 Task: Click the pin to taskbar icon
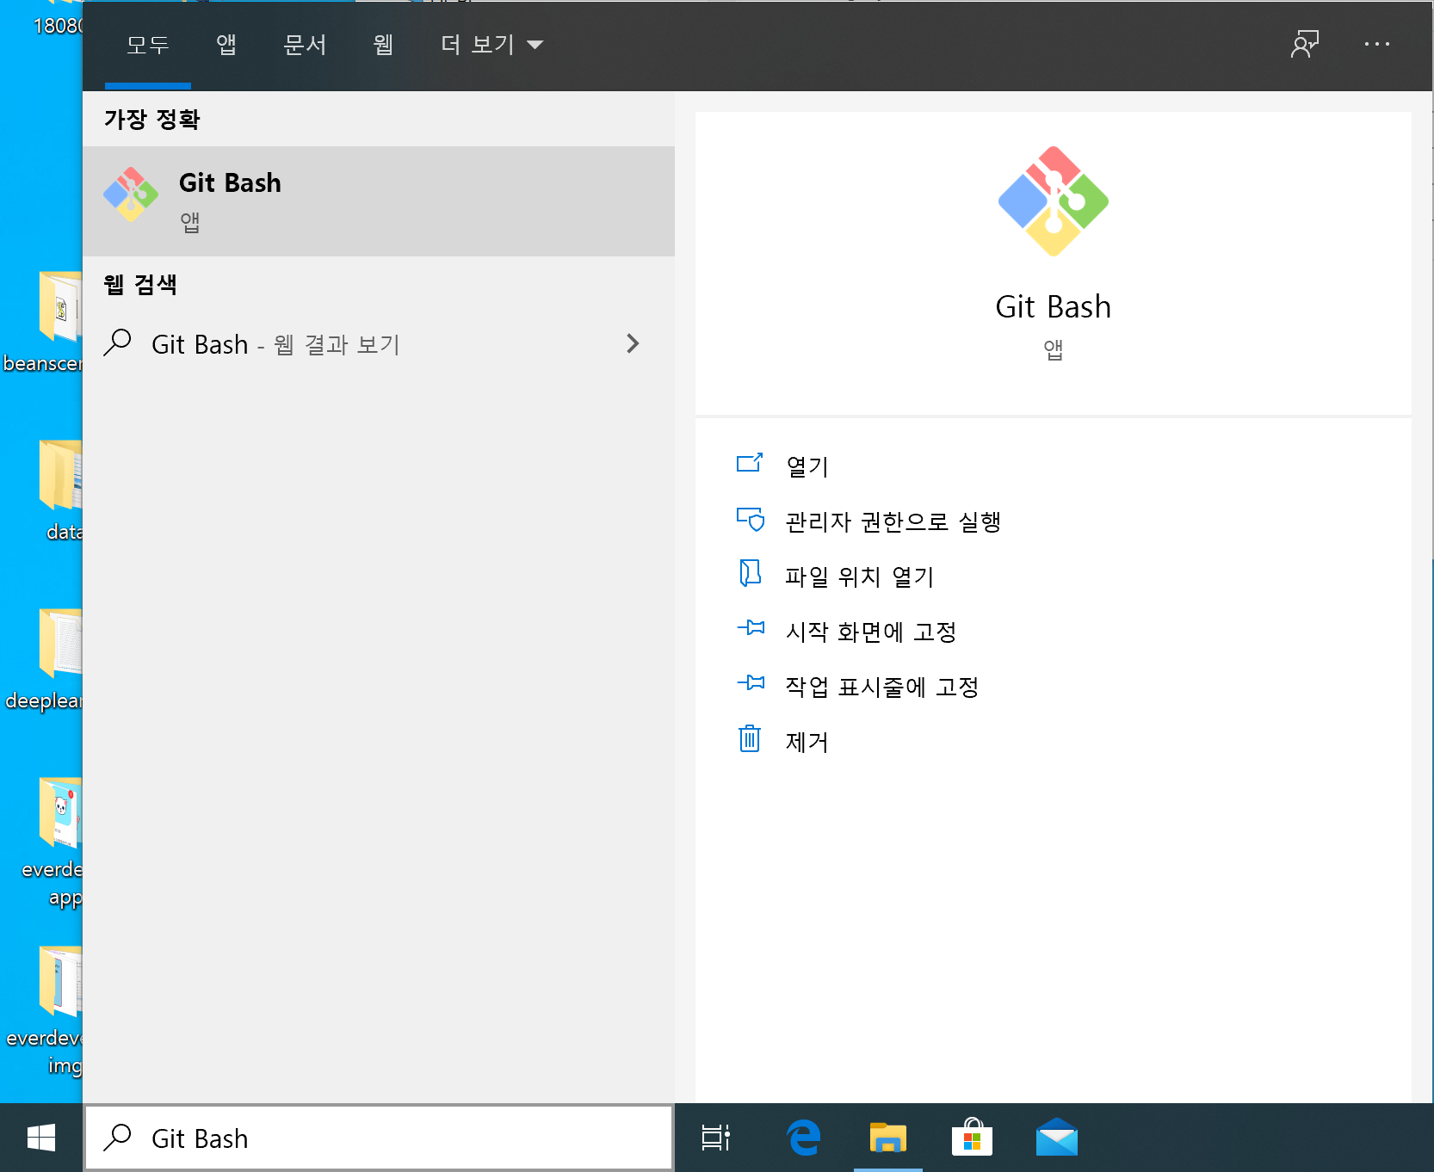coord(751,683)
